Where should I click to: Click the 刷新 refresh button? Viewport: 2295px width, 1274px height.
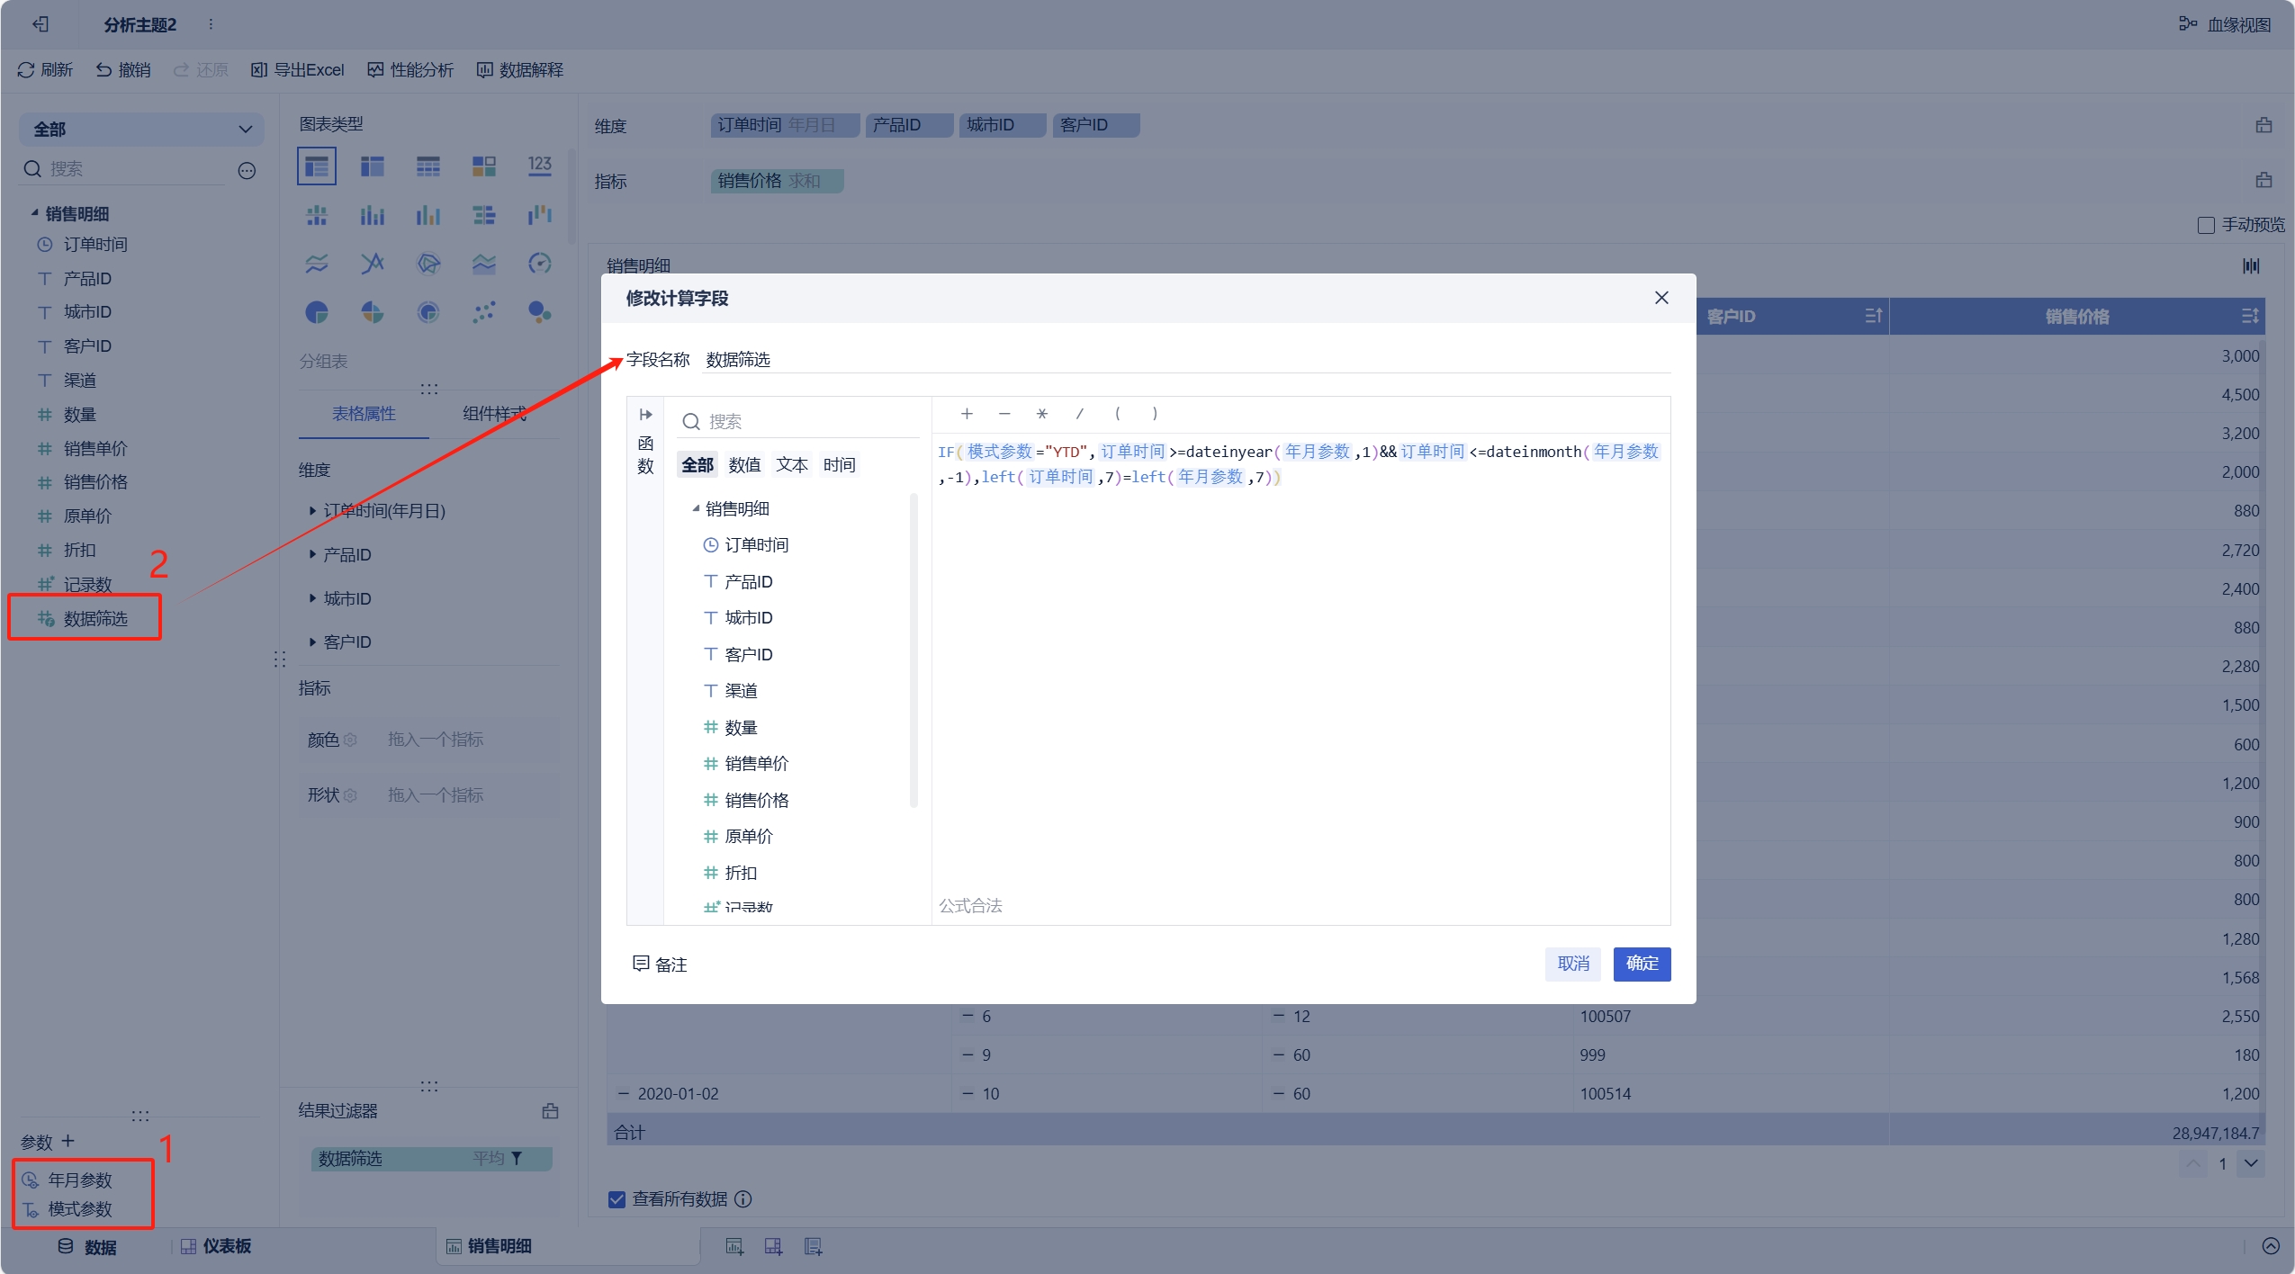click(45, 69)
